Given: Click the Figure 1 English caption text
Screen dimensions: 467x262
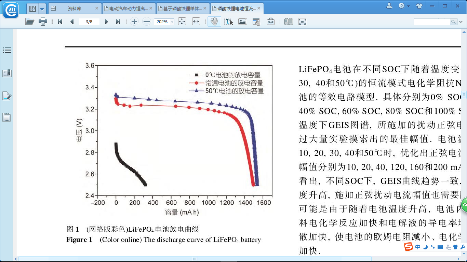Looking at the screenshot, I should coord(163,240).
